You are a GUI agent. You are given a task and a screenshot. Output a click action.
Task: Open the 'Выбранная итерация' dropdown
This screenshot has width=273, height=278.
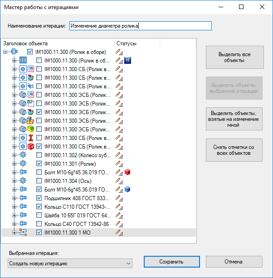coord(70,263)
